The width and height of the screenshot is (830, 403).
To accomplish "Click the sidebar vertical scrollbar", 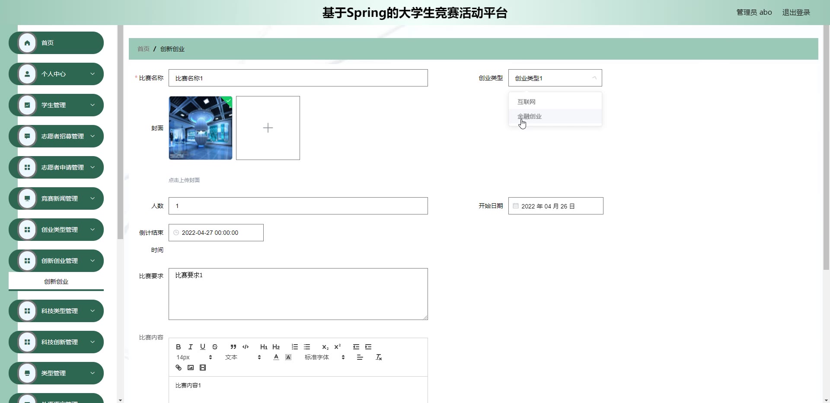I will (x=120, y=132).
